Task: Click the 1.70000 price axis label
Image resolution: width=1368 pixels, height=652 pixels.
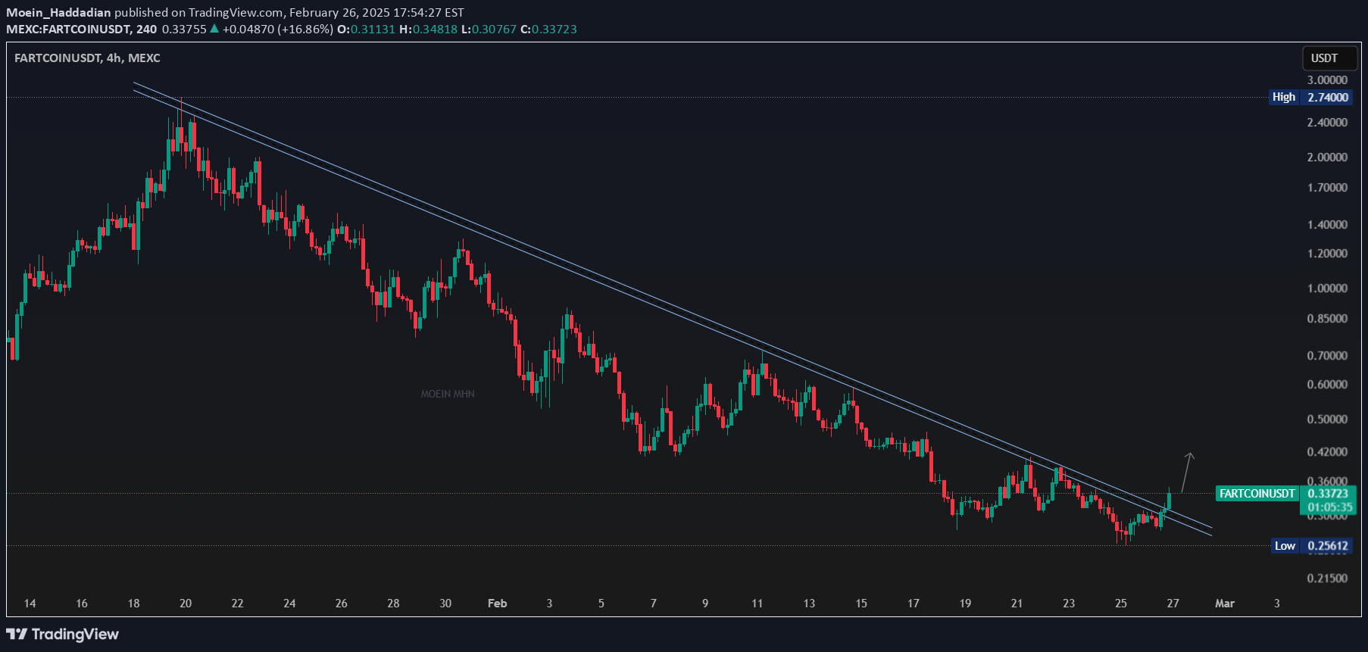Action: click(1327, 187)
